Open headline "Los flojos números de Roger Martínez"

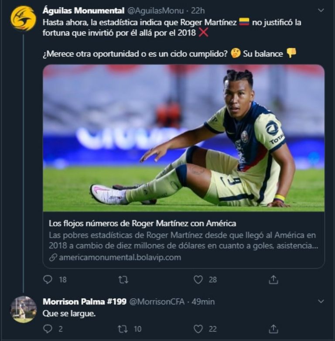pyautogui.click(x=142, y=223)
